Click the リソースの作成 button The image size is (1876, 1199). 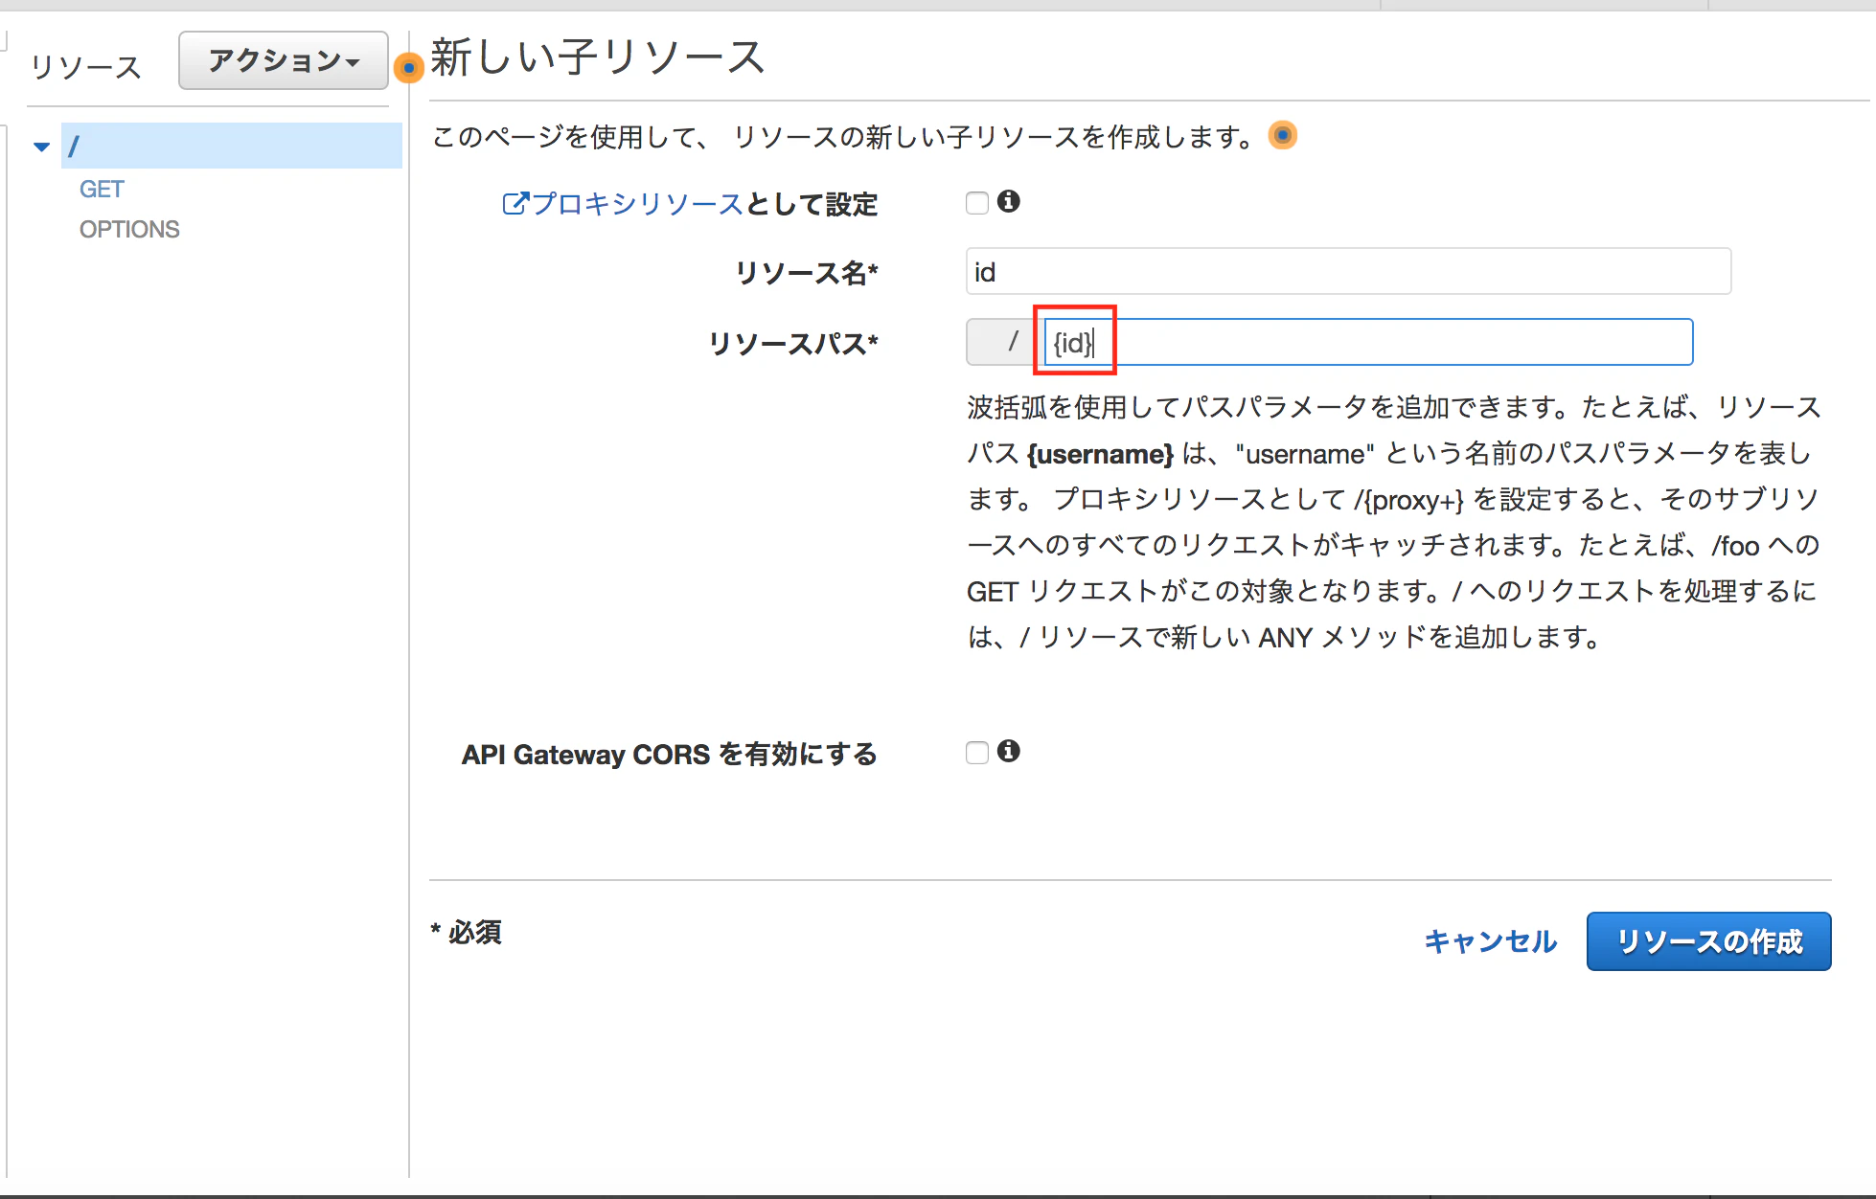pyautogui.click(x=1708, y=941)
